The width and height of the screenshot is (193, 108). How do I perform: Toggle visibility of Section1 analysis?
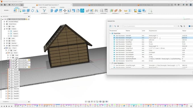[x=9, y=31]
